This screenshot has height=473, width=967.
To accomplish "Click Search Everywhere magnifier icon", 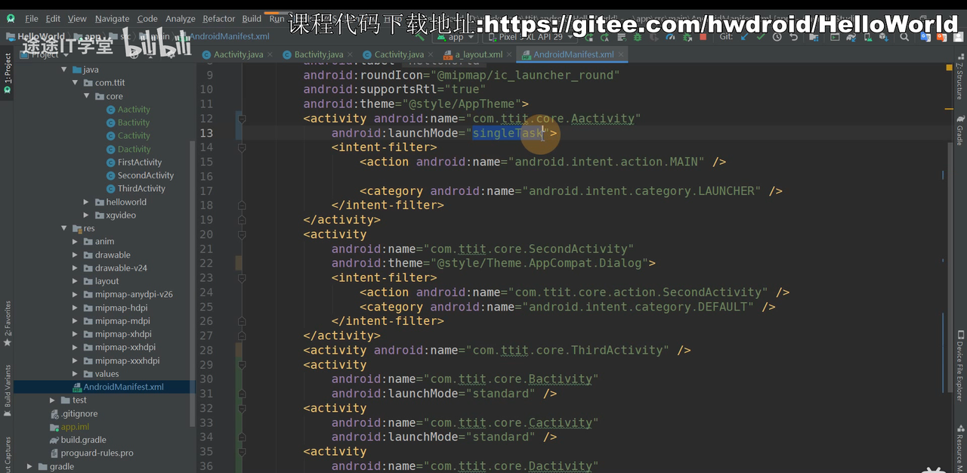I will (x=904, y=36).
